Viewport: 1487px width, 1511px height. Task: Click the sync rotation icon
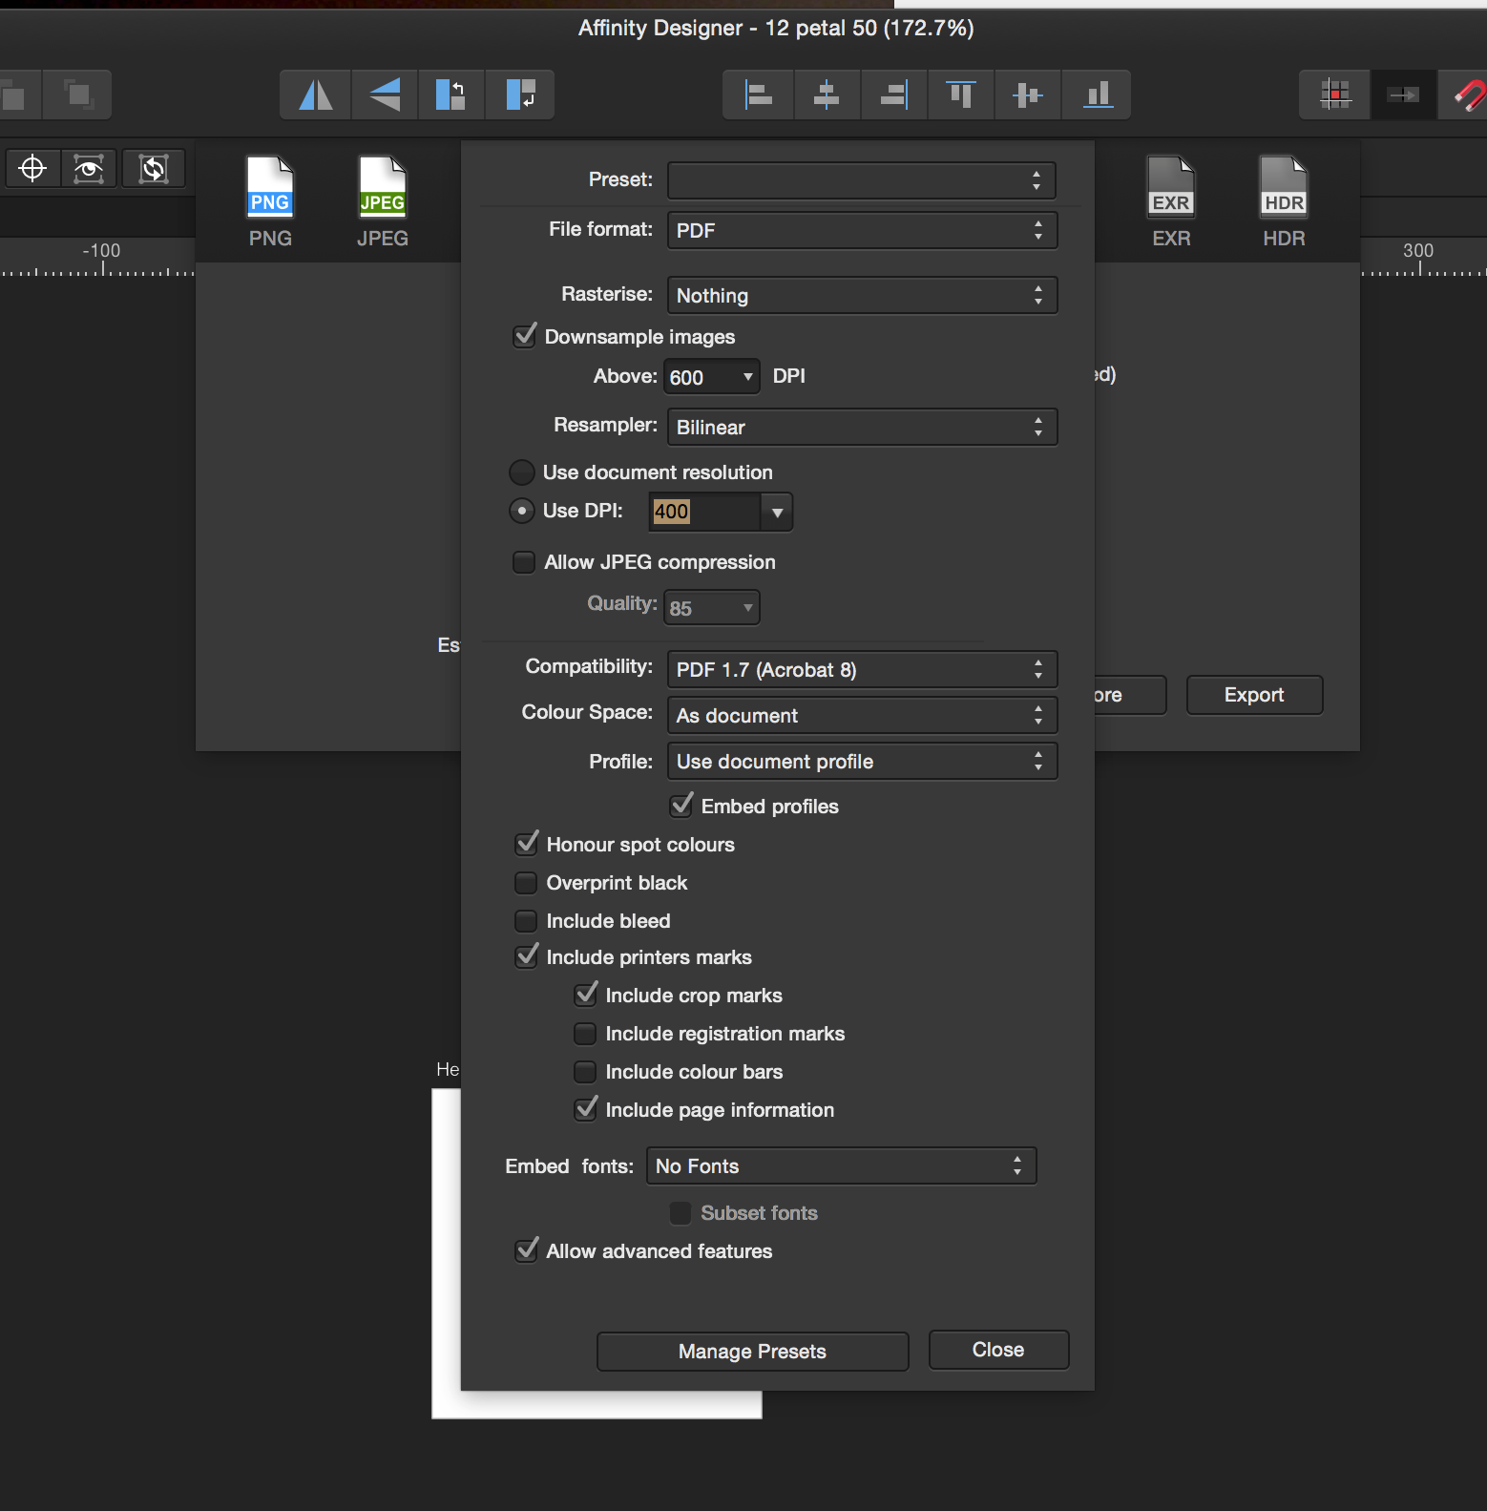(153, 169)
